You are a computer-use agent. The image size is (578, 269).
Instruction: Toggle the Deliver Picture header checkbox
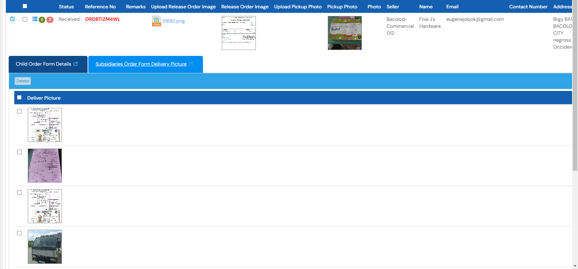tap(19, 98)
